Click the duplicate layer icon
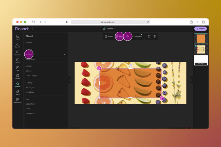Viewport: 221px width, 147px height. click(x=149, y=36)
